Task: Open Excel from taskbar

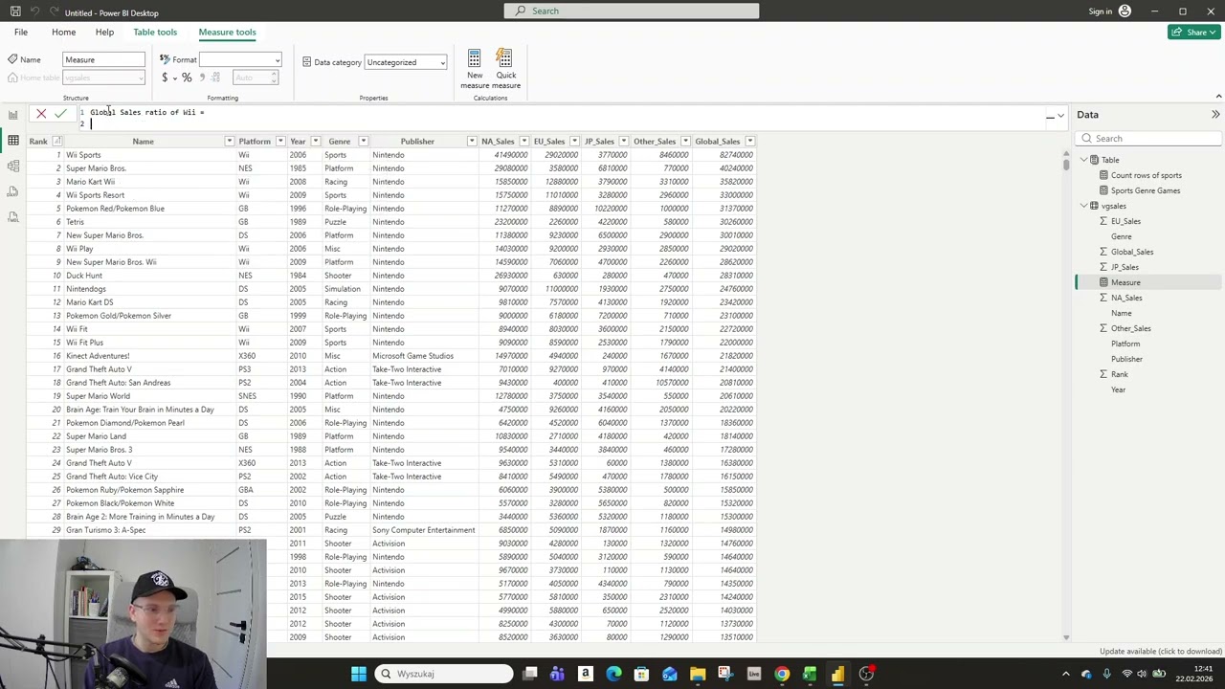Action: click(x=810, y=674)
